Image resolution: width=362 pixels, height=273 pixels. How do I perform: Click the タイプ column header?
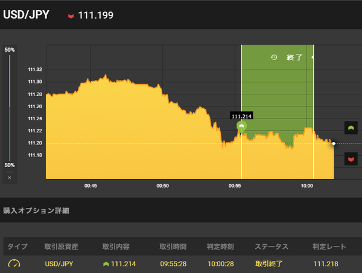point(17,247)
